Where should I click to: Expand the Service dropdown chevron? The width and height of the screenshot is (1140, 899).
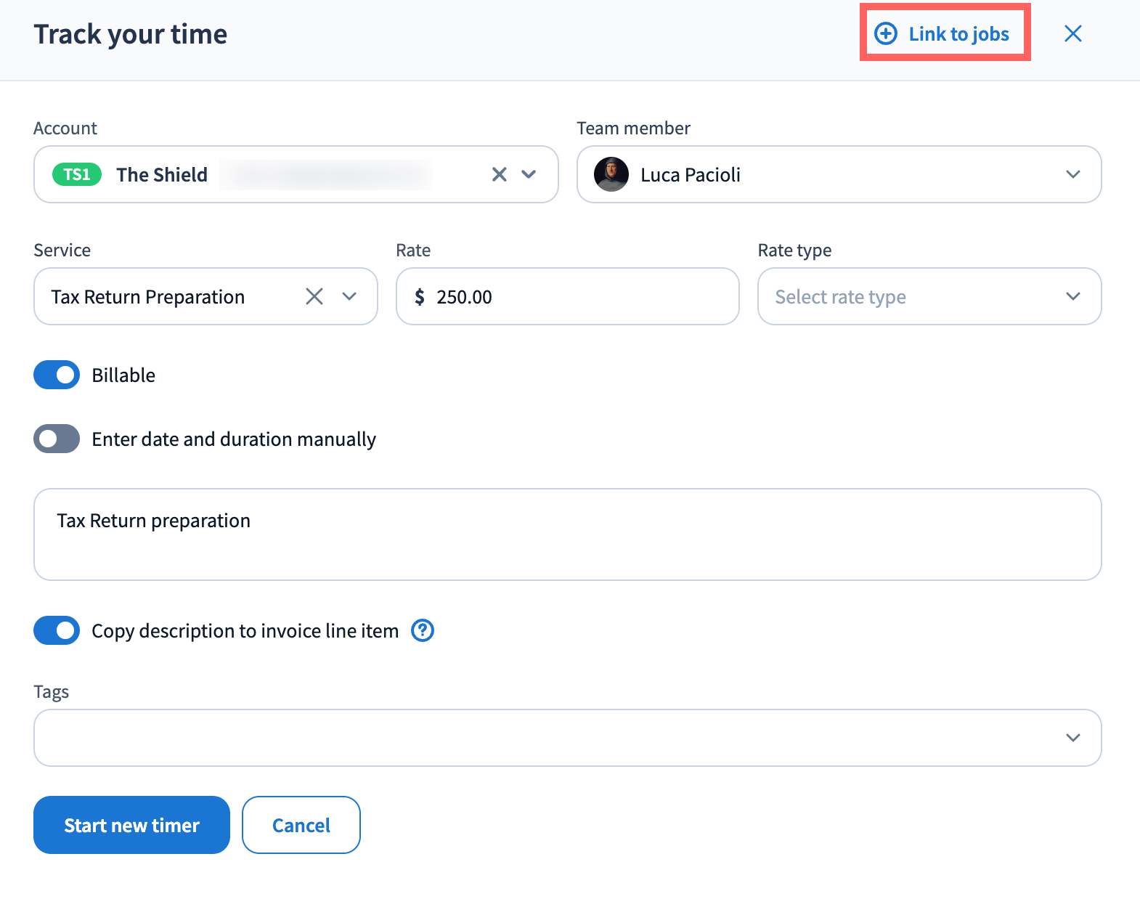click(349, 296)
